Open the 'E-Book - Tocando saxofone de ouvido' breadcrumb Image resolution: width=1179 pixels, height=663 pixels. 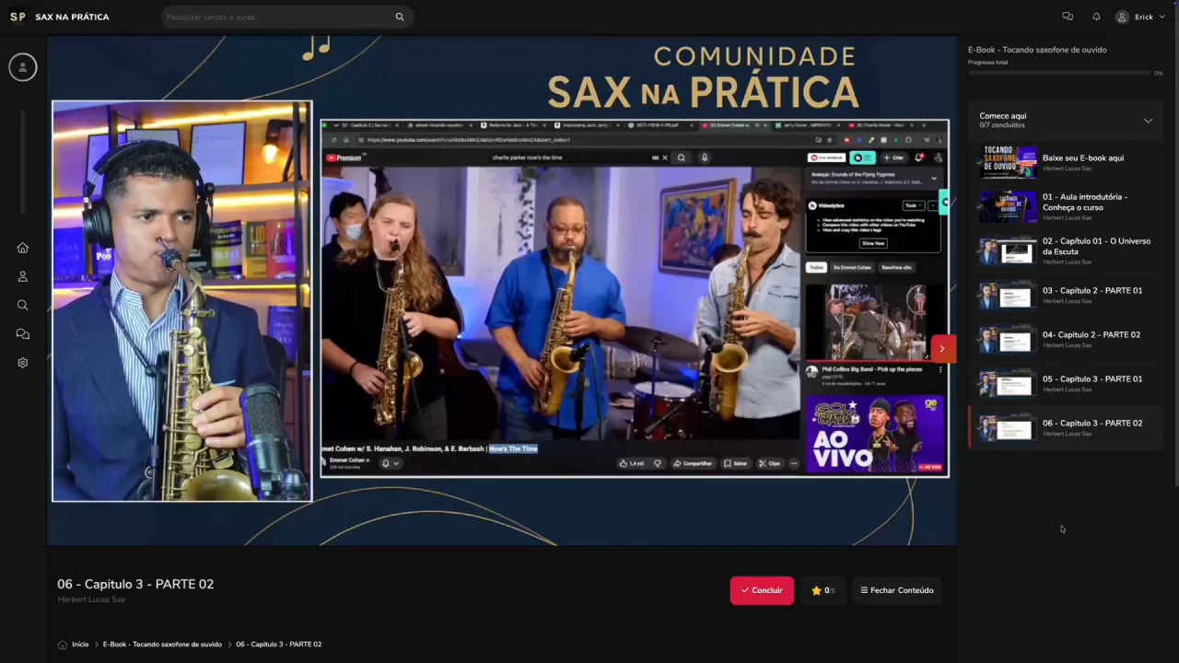pyautogui.click(x=162, y=645)
